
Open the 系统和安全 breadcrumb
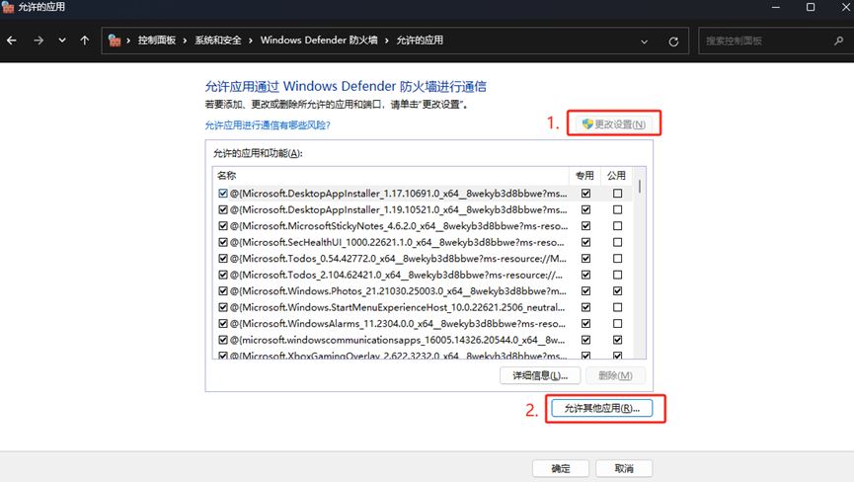(x=218, y=40)
